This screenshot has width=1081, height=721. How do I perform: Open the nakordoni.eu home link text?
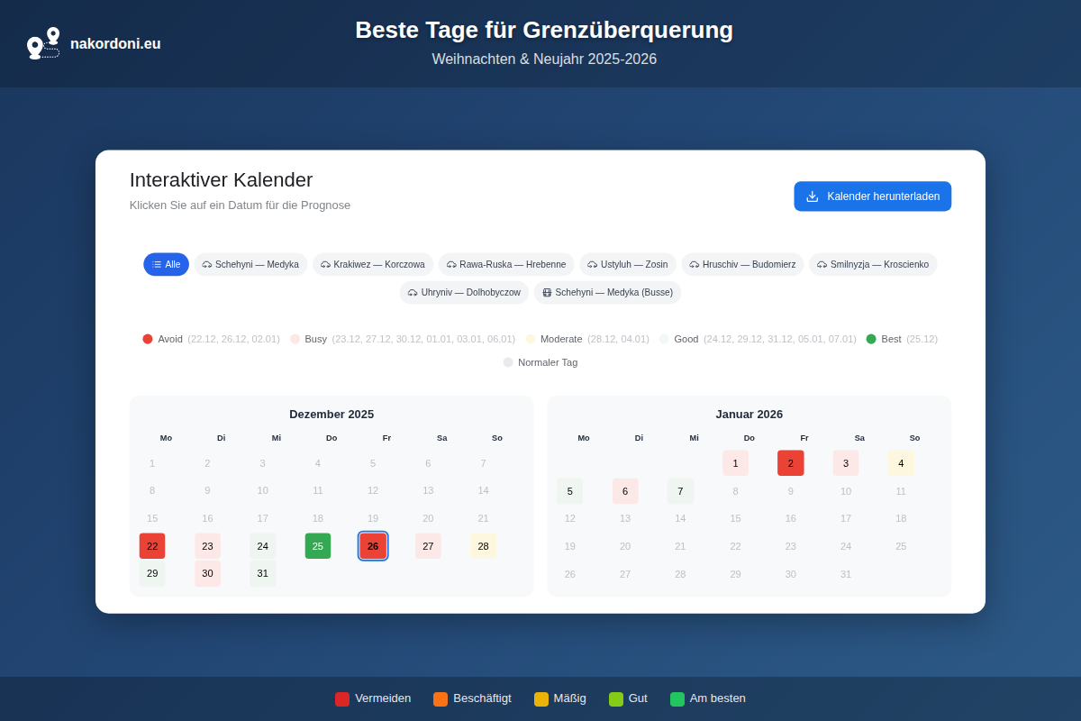click(115, 43)
